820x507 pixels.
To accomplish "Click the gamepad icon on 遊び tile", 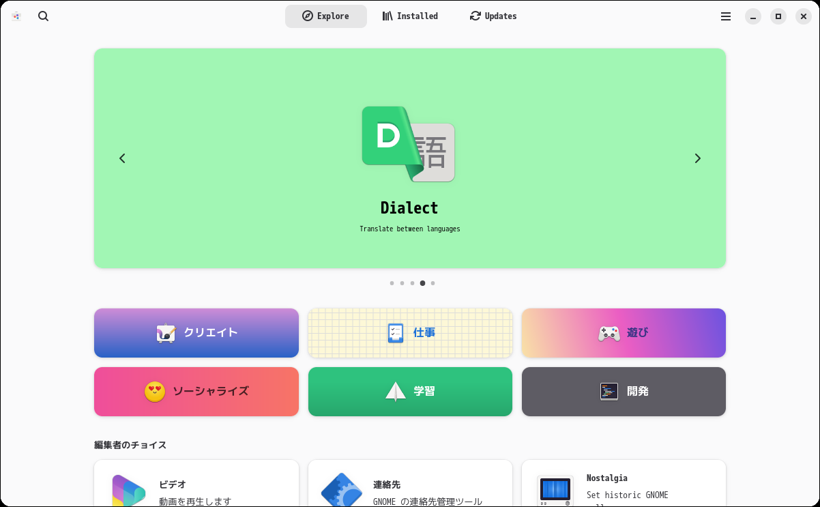I will [609, 333].
